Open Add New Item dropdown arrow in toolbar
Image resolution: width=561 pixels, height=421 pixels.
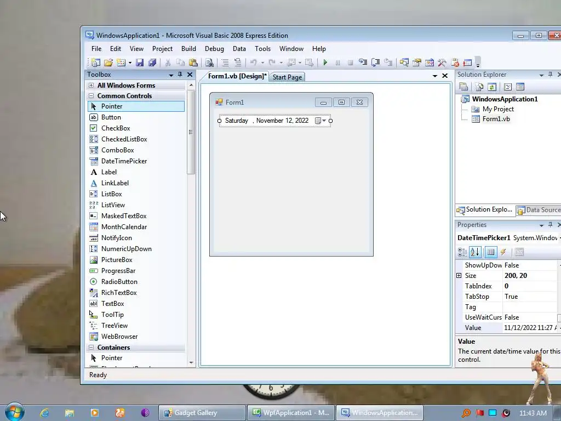[130, 62]
